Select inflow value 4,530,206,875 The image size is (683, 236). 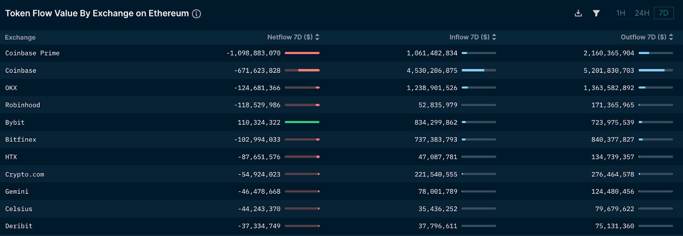tap(432, 70)
